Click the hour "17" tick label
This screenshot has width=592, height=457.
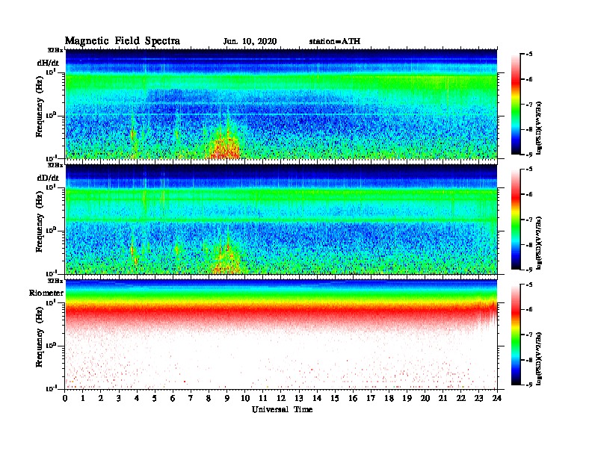pyautogui.click(x=371, y=398)
